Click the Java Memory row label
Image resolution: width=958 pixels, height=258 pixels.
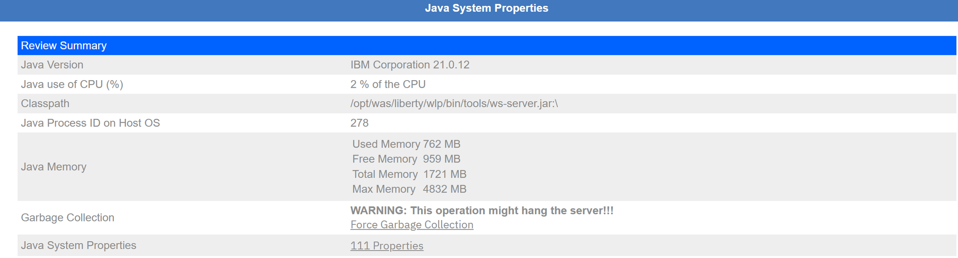[53, 167]
